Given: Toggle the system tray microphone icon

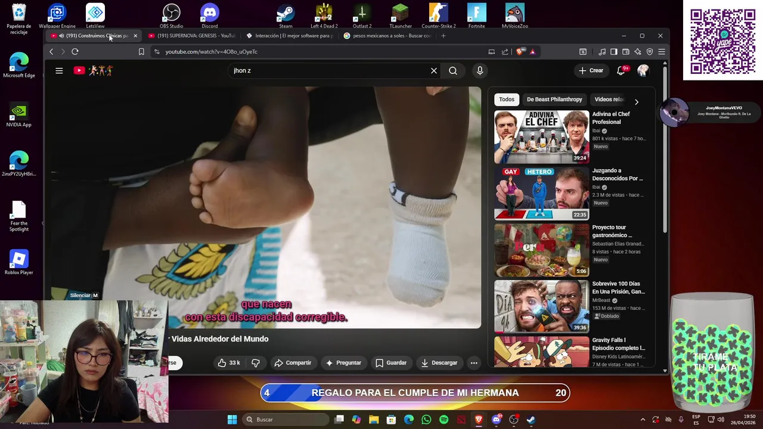Looking at the screenshot, I should [681, 419].
